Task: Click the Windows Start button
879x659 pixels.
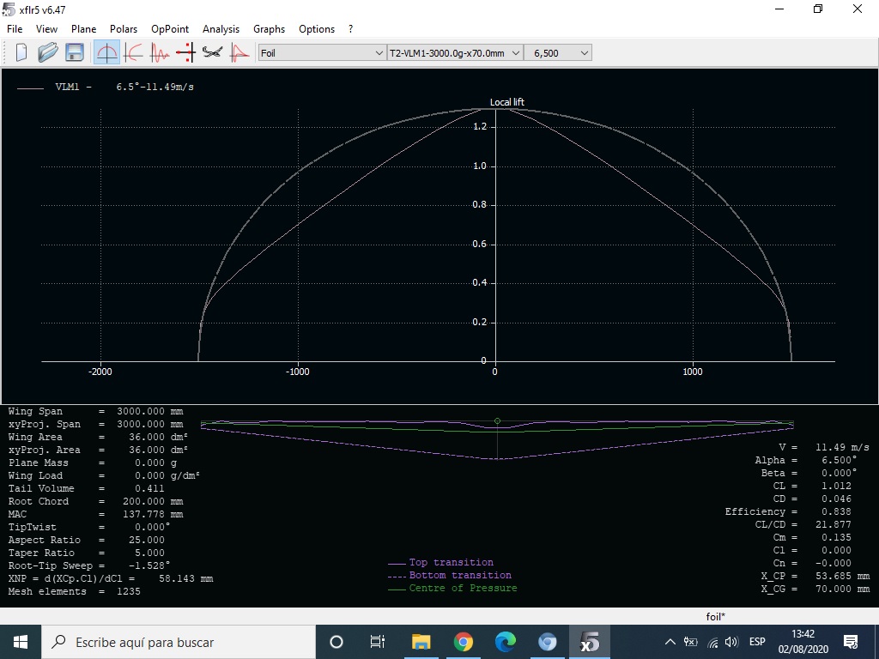Action: click(x=21, y=642)
